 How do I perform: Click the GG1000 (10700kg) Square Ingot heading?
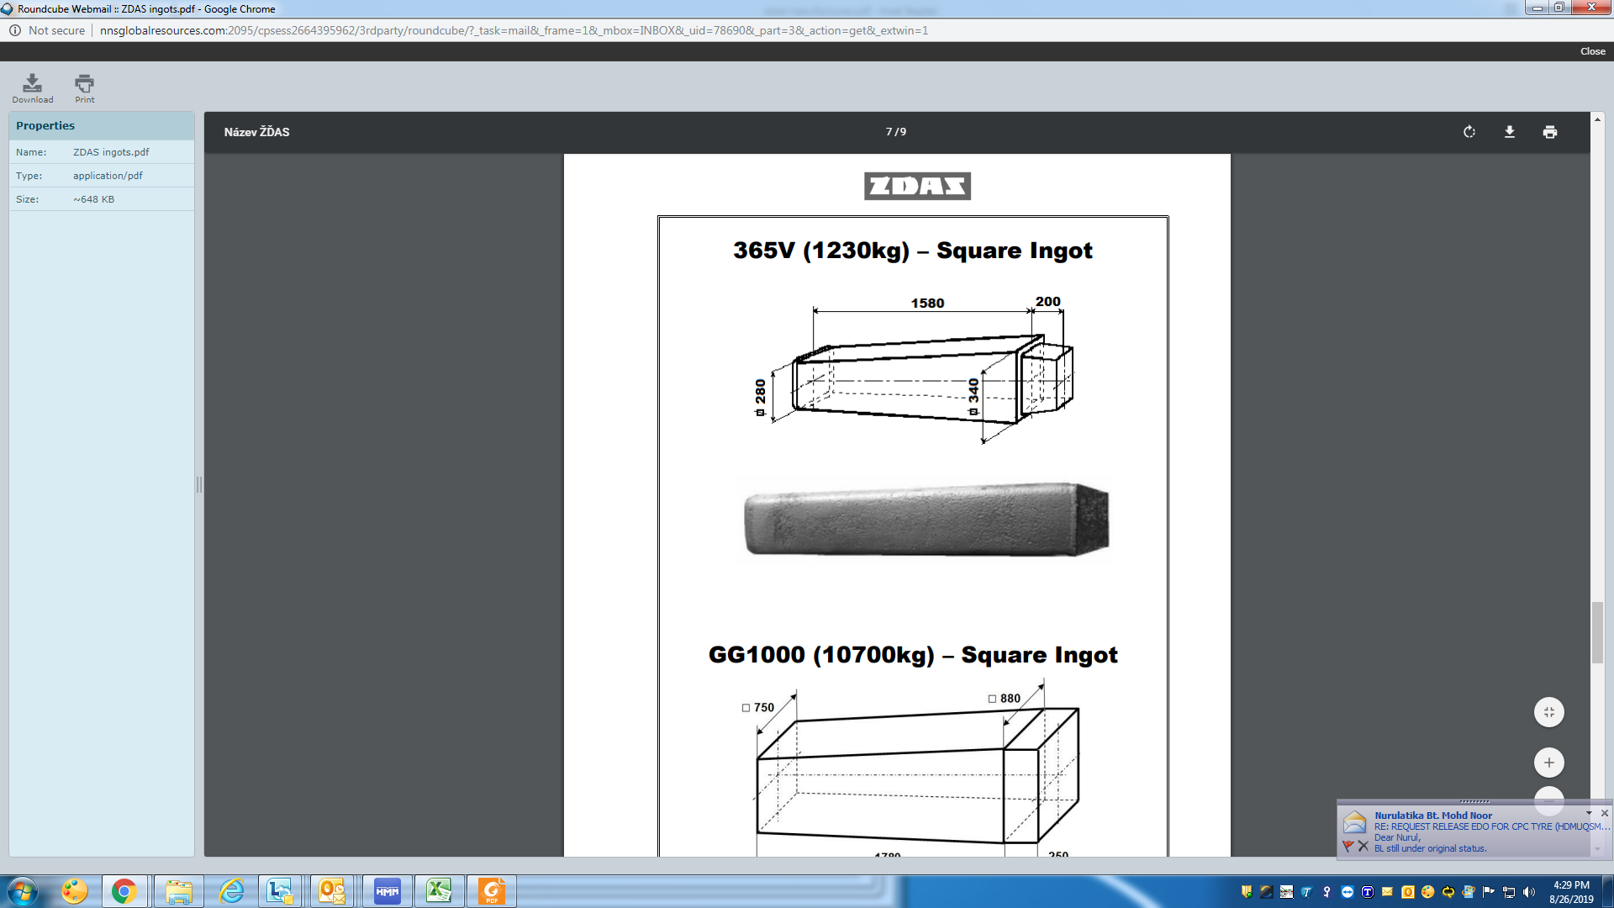click(913, 655)
